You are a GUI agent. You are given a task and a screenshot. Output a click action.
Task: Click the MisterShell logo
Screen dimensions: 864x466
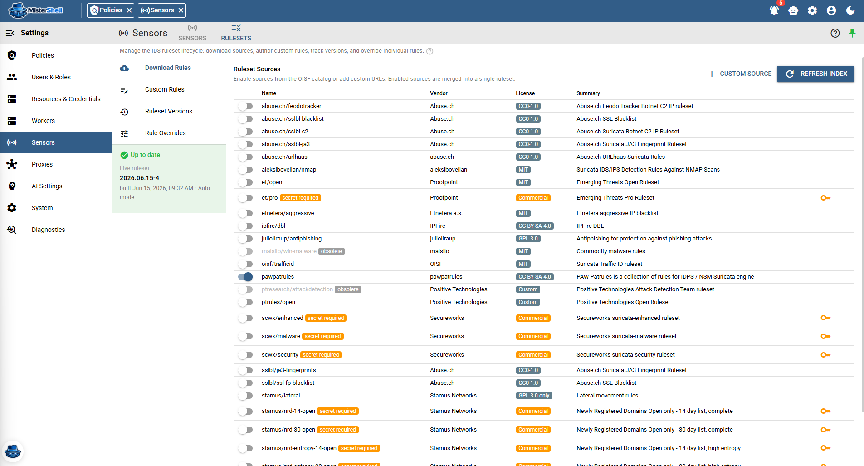tap(36, 10)
